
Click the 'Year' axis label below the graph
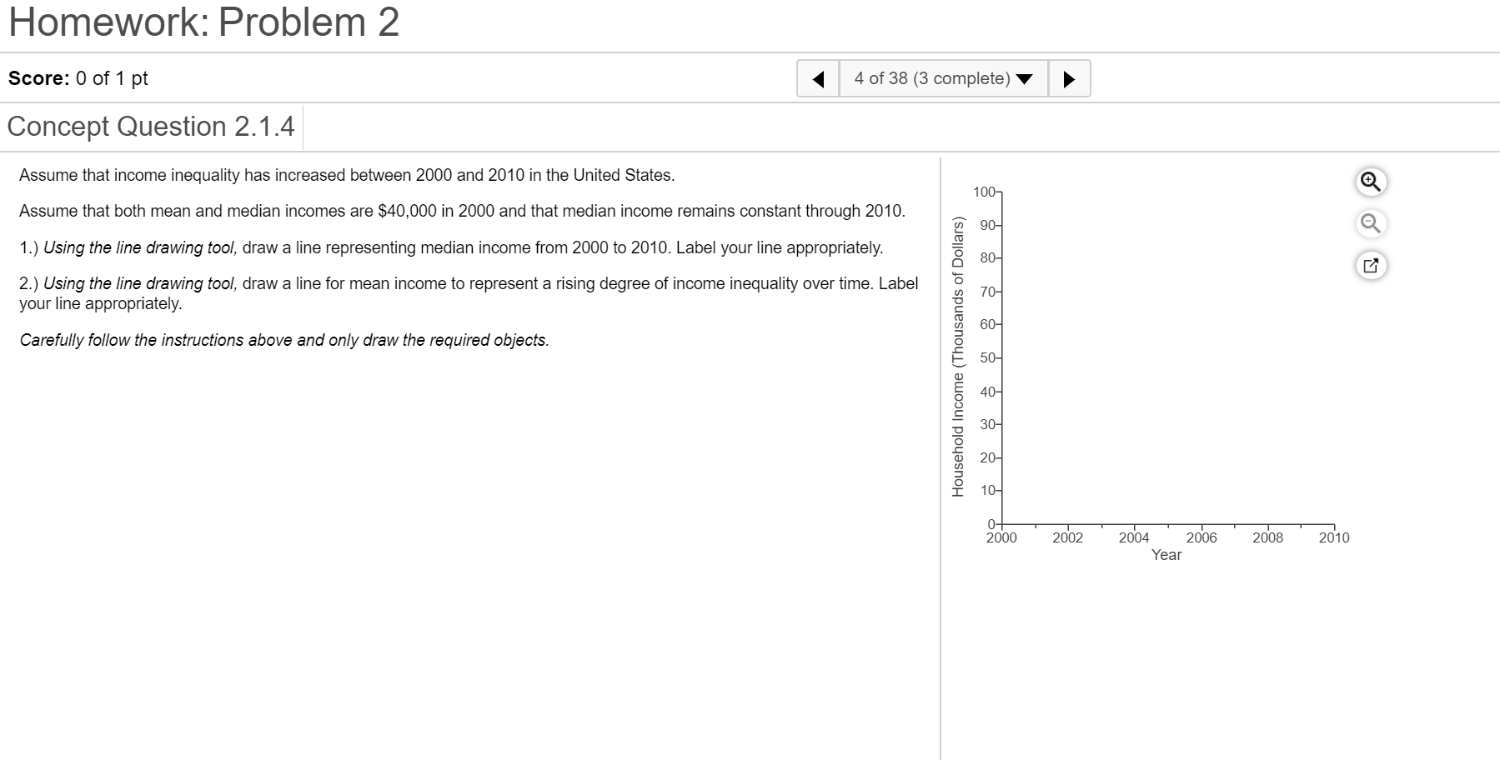(x=1166, y=553)
